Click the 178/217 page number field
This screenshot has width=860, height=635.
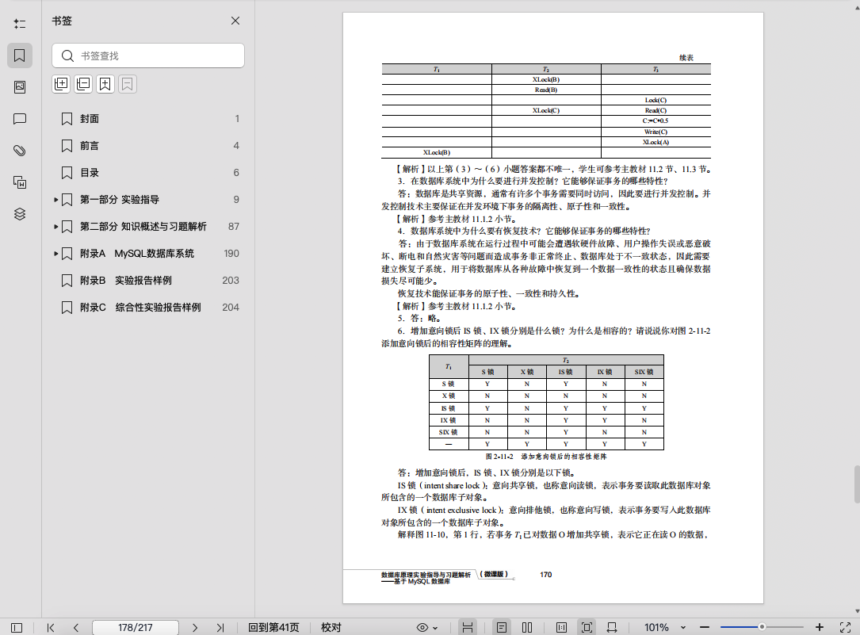pyautogui.click(x=136, y=627)
